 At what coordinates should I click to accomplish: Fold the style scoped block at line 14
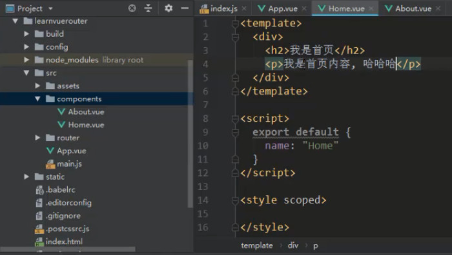[235, 200]
